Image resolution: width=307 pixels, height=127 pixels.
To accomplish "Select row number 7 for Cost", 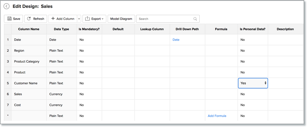I will (8, 105).
